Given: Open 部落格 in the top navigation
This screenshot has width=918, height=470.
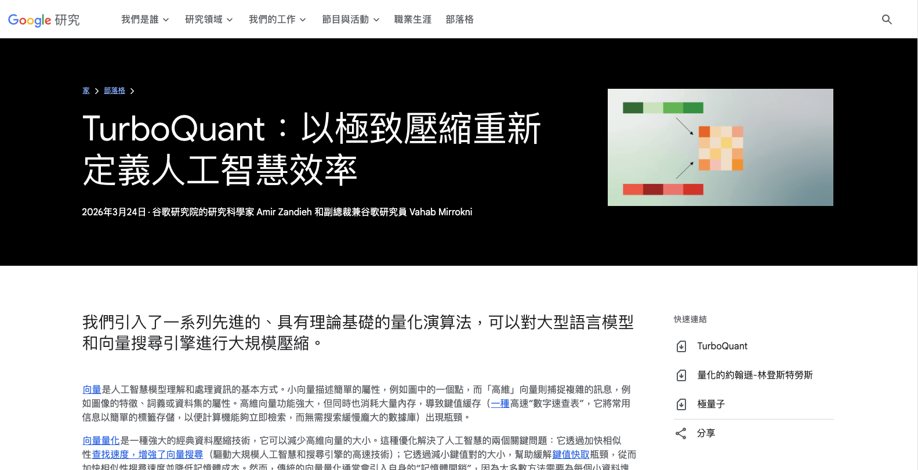Looking at the screenshot, I should (459, 20).
